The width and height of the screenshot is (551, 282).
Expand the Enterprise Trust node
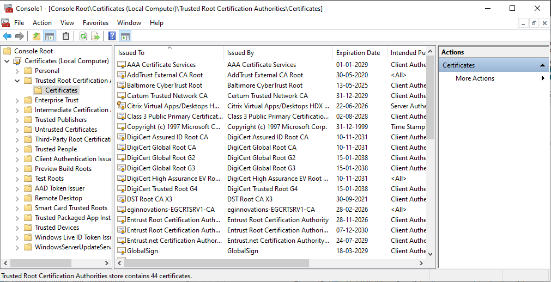[17, 100]
